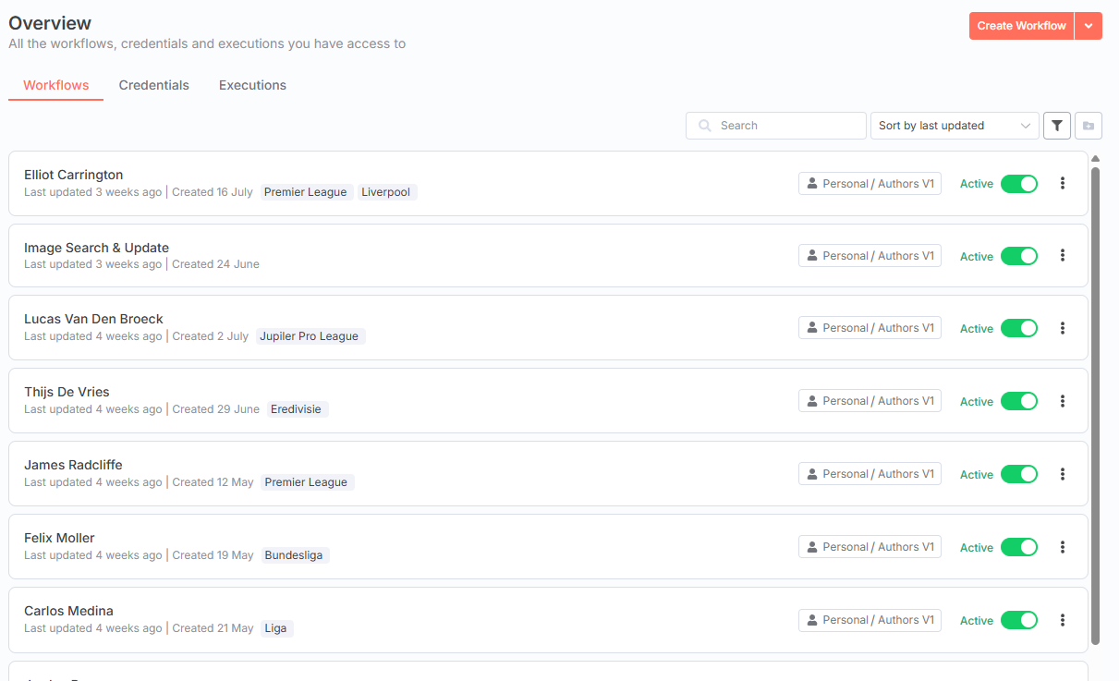1119x681 pixels.
Task: Toggle off Lucas Van Den Broeck workflow
Action: click(1019, 328)
